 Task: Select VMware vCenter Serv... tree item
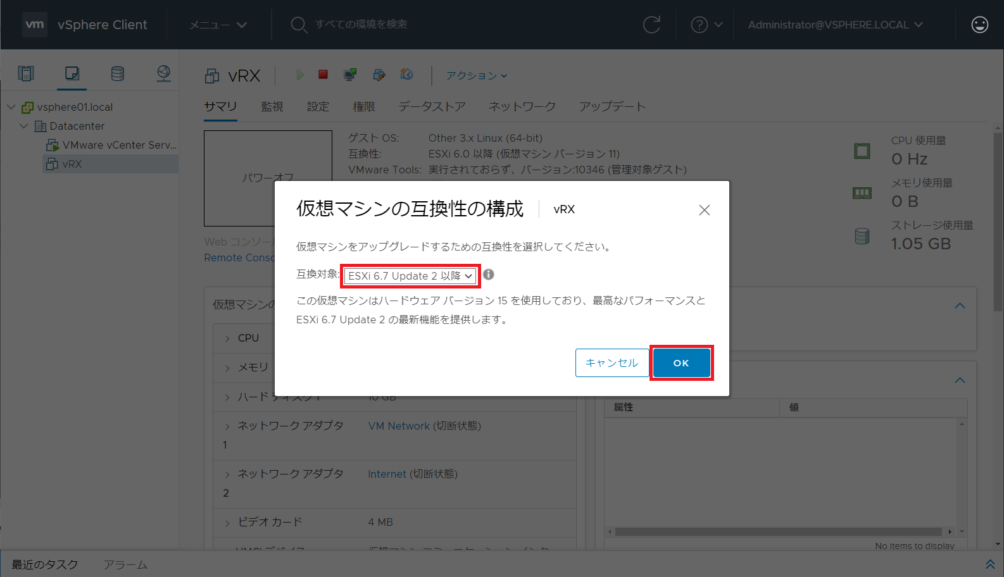120,145
